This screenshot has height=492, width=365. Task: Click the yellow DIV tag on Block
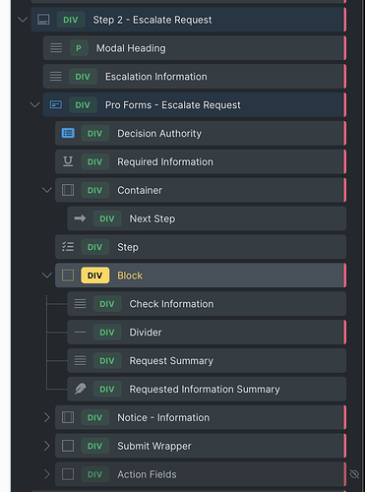pyautogui.click(x=95, y=276)
